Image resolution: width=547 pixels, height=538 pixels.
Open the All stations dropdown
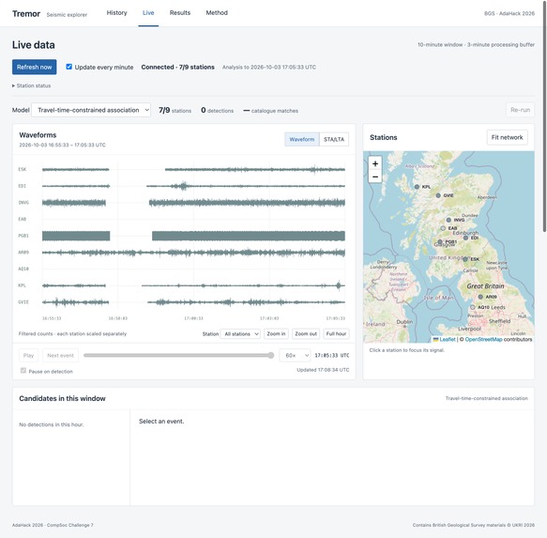point(240,334)
